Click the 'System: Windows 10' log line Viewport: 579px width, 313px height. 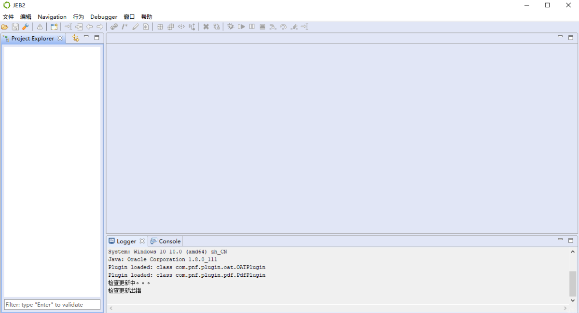pyautogui.click(x=167, y=252)
